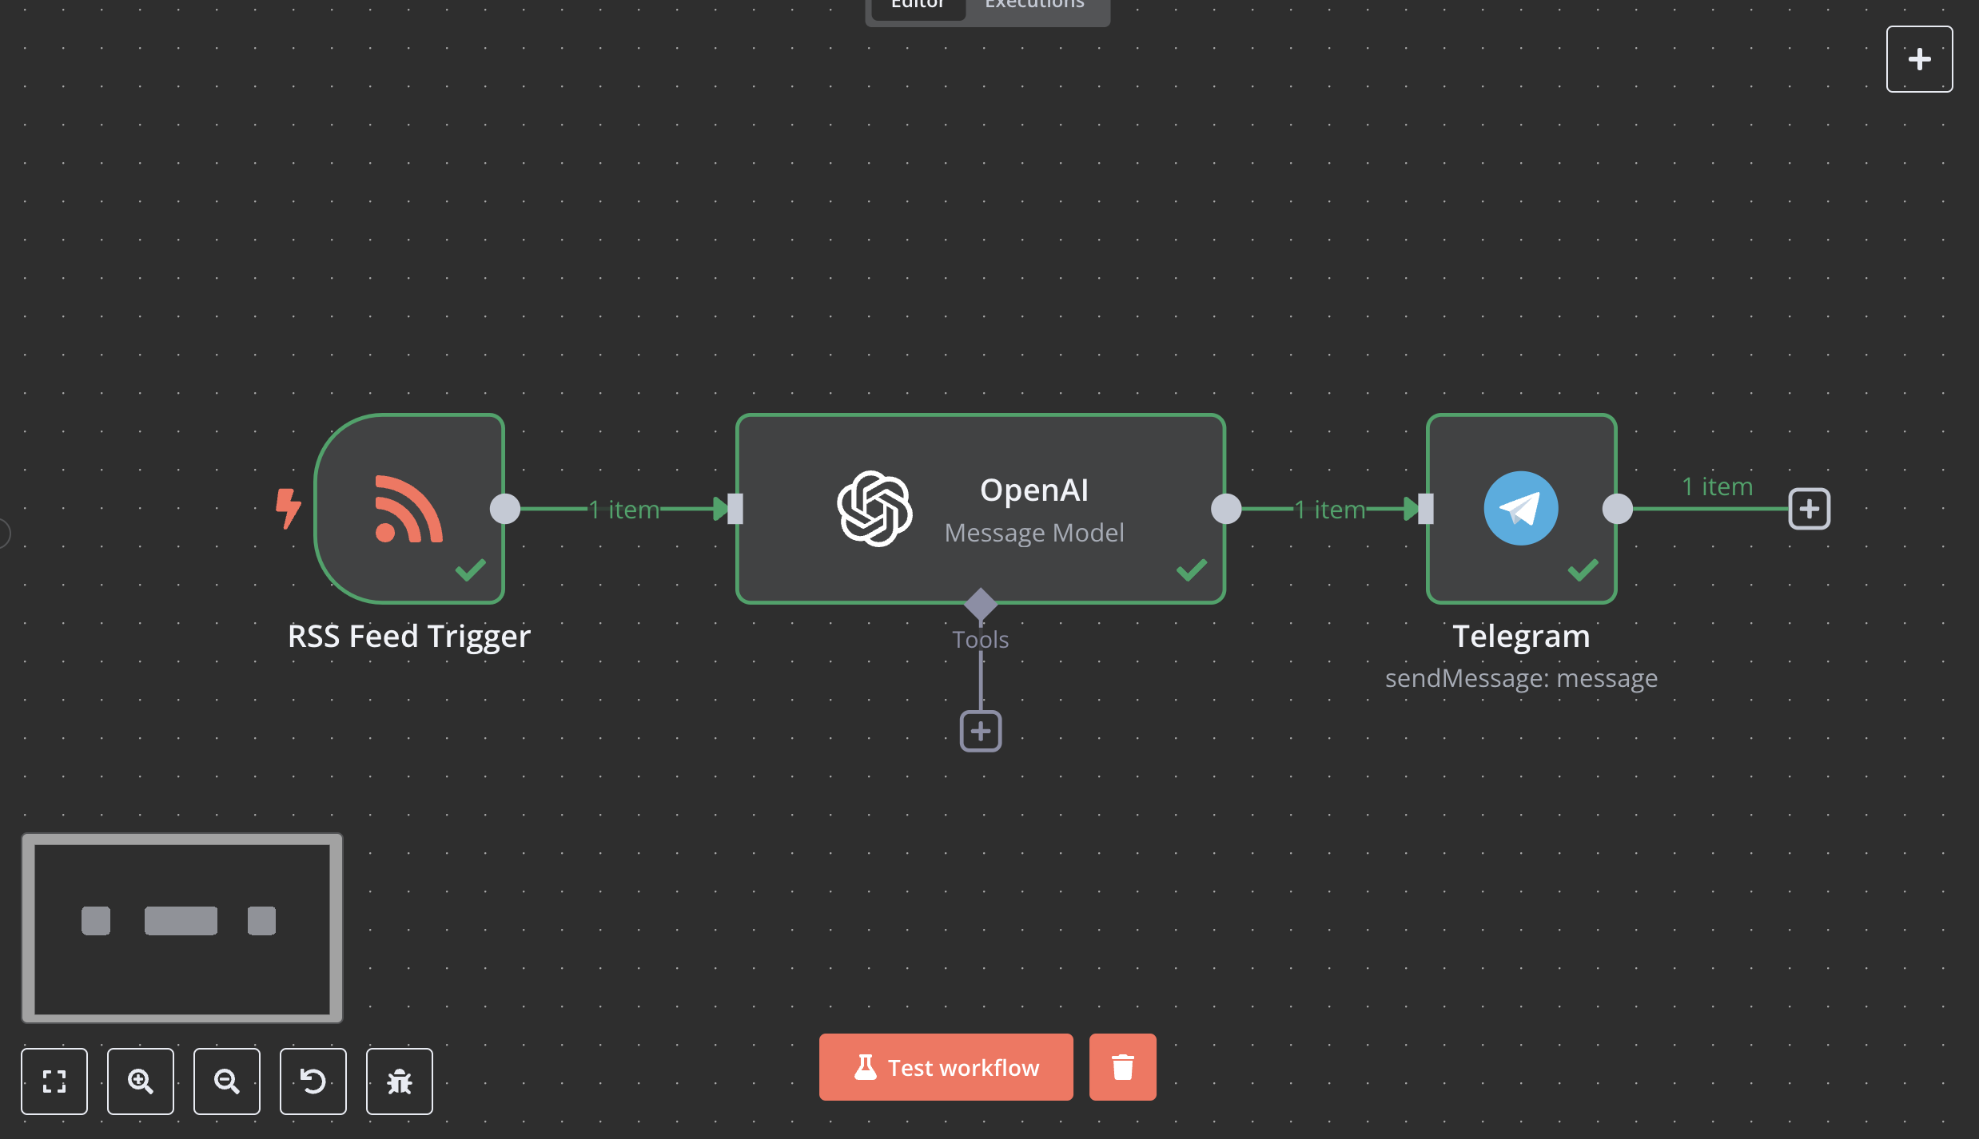1979x1139 pixels.
Task: Click the fit-to-screen canvas icon
Action: 54,1081
